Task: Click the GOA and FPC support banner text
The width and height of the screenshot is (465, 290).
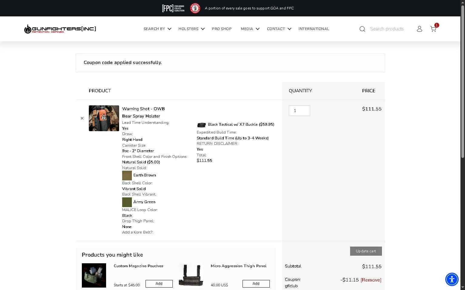Action: point(249,8)
